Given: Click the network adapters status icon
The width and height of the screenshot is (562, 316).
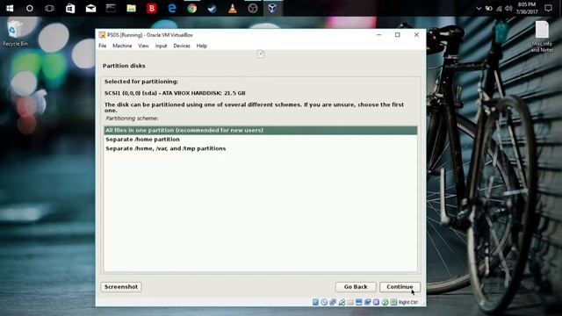Looking at the screenshot, I should click(333, 302).
